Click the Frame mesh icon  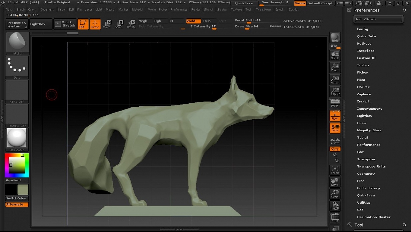(335, 170)
